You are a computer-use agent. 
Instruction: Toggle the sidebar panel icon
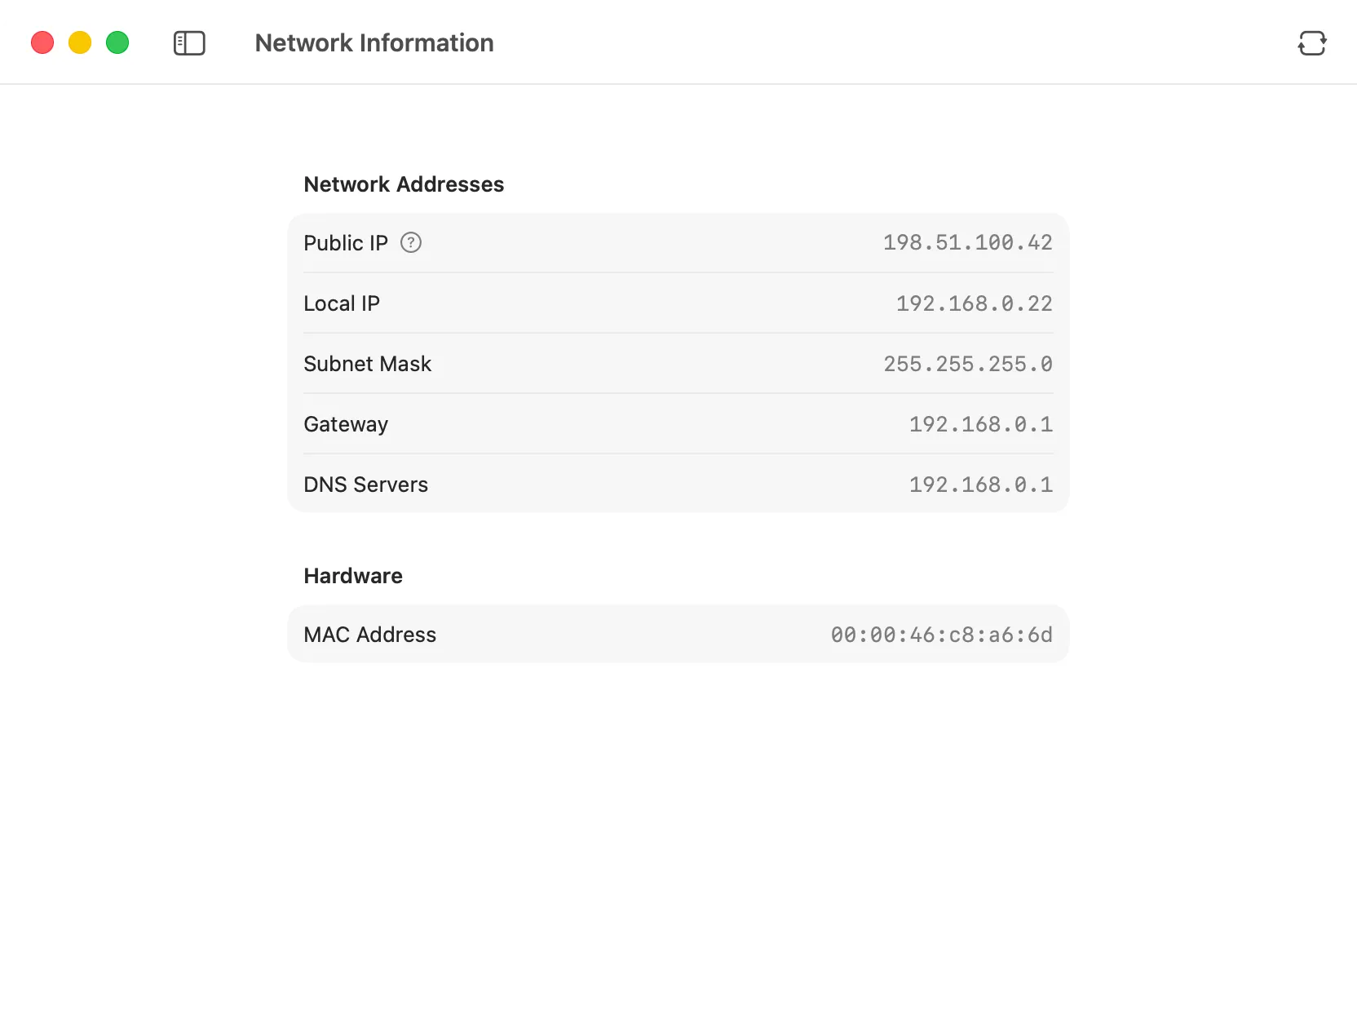click(189, 43)
